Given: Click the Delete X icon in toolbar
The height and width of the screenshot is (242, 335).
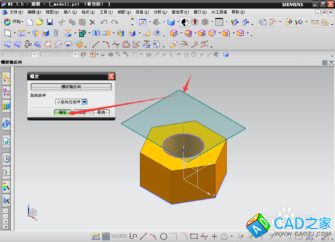Looking at the screenshot, I should coord(92,22).
